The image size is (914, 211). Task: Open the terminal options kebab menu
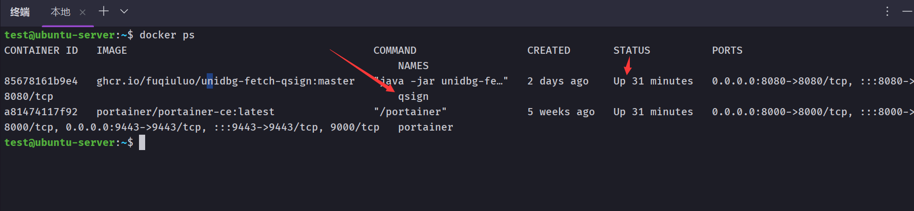pyautogui.click(x=887, y=11)
